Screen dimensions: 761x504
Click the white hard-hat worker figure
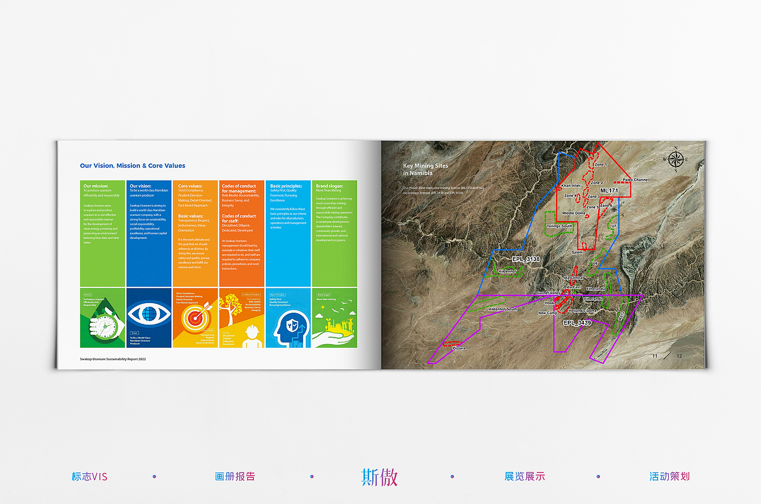(x=251, y=336)
